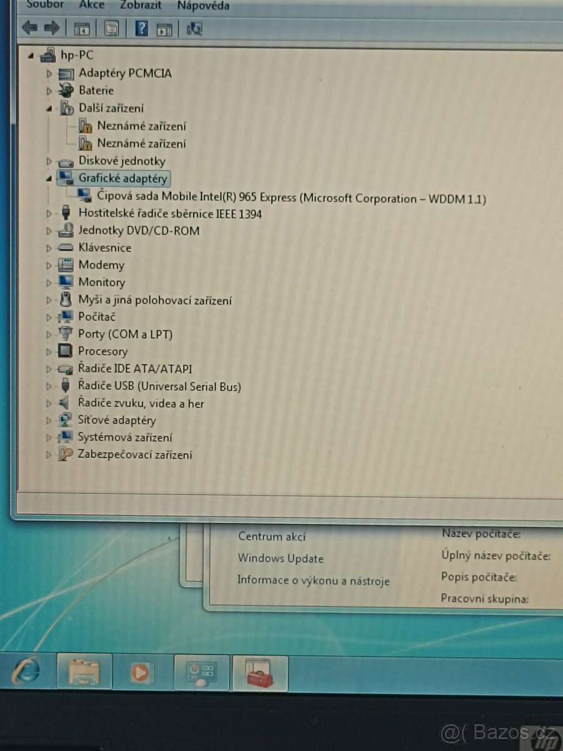The width and height of the screenshot is (563, 751).
Task: Click the Adaptéry PCMCIA device icon
Action: pos(66,74)
